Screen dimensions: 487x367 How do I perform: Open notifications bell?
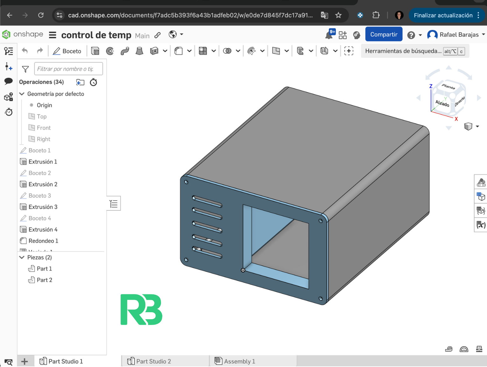329,34
